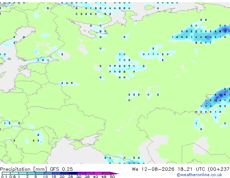This screenshot has height=178, width=230.
Task: Click the "30" legend scale label
Action: point(79,177)
